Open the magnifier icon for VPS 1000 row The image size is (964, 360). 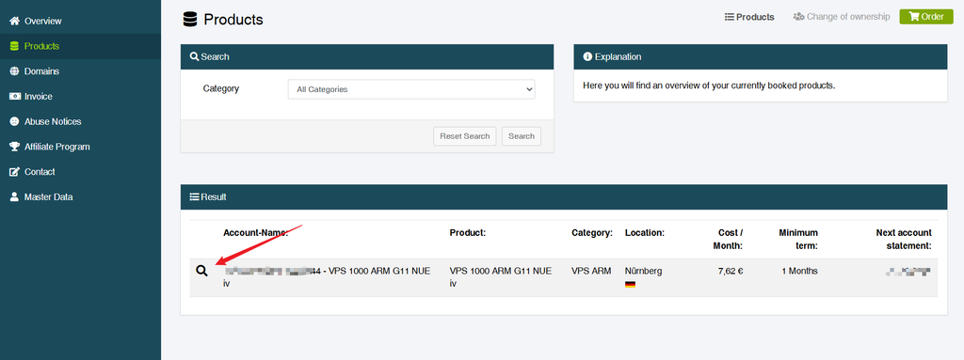point(201,271)
